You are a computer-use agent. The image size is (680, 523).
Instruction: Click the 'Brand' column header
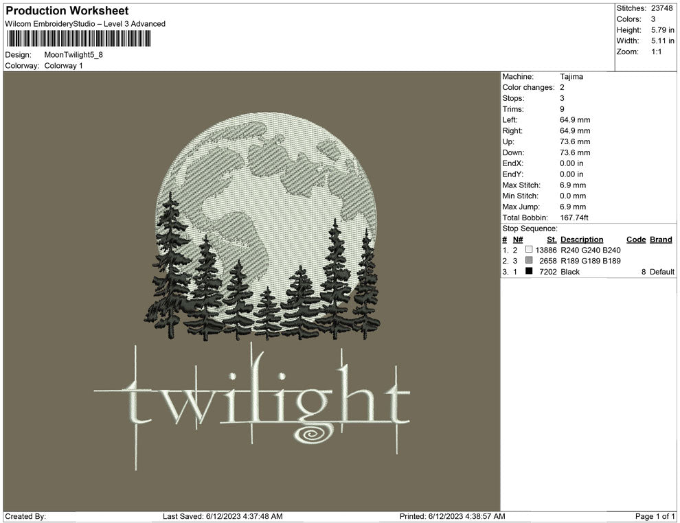coord(661,240)
